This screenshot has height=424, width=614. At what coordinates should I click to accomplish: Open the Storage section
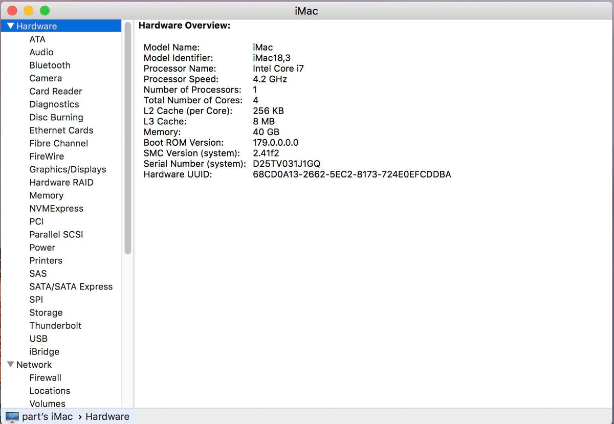click(46, 313)
